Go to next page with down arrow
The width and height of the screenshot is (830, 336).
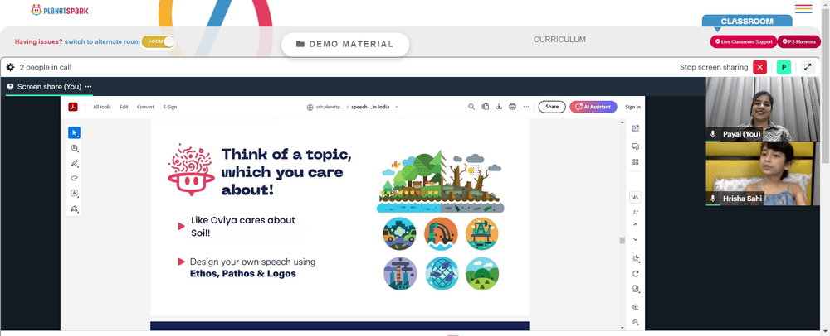[x=635, y=239]
